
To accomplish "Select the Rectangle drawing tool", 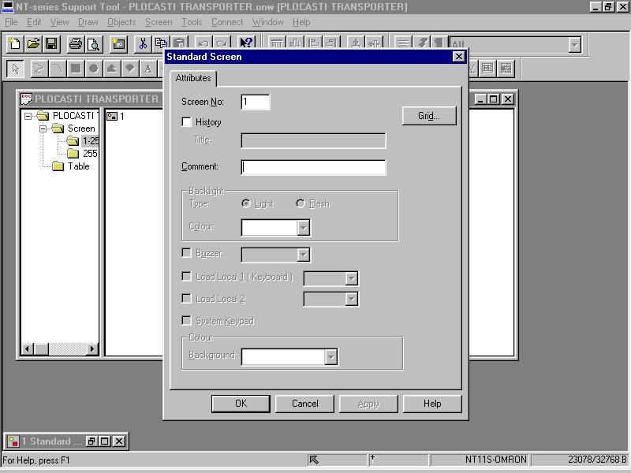I will click(x=75, y=69).
